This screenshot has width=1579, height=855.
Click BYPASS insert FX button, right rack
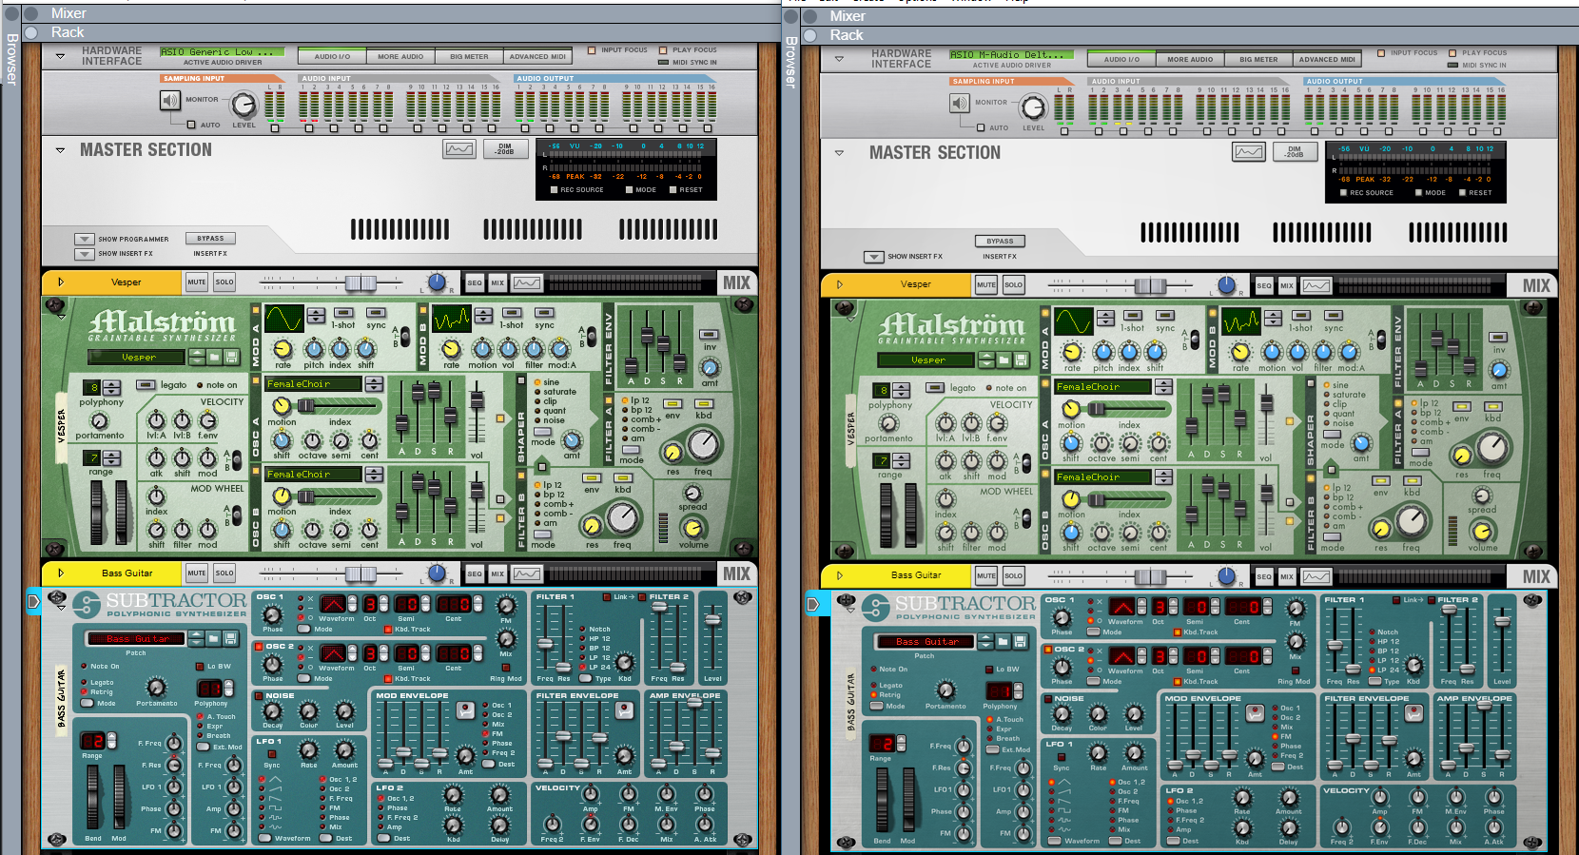click(x=1001, y=242)
